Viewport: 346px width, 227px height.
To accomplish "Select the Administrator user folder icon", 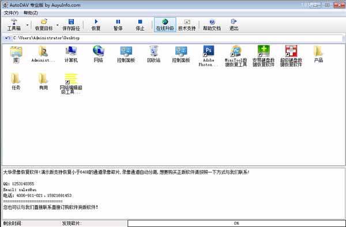I will pyautogui.click(x=43, y=54).
